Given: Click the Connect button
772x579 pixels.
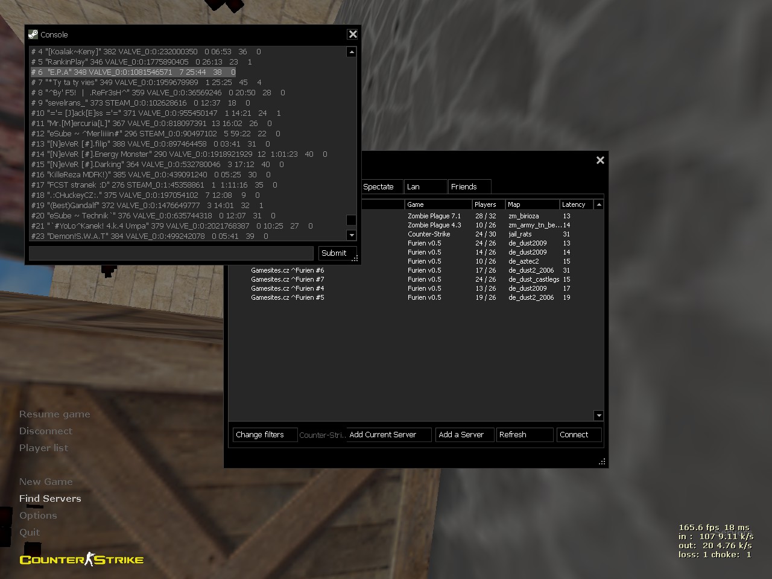Looking at the screenshot, I should [x=578, y=435].
